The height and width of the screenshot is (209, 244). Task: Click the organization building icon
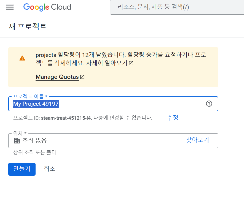click(x=17, y=140)
